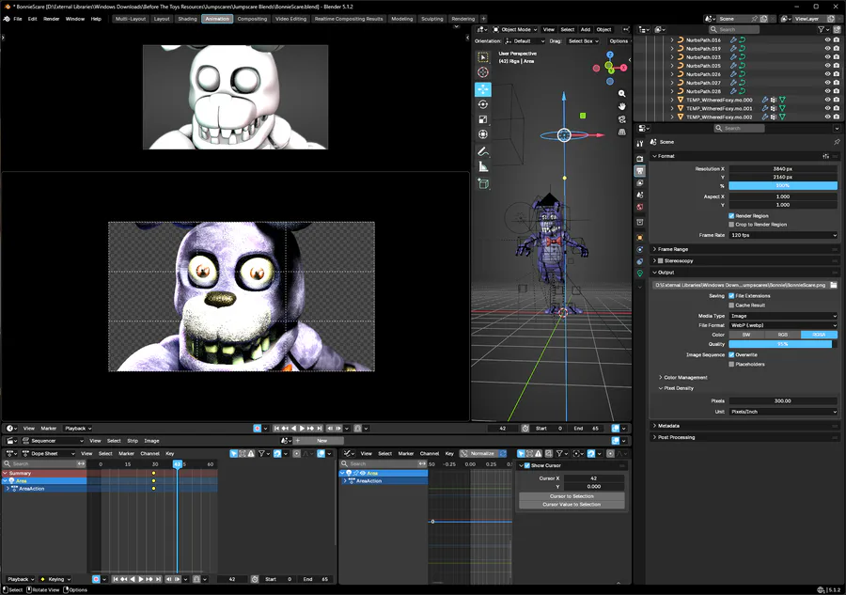This screenshot has width=846, height=595.
Task: Open Orientation Default dropdown
Action: [x=525, y=41]
